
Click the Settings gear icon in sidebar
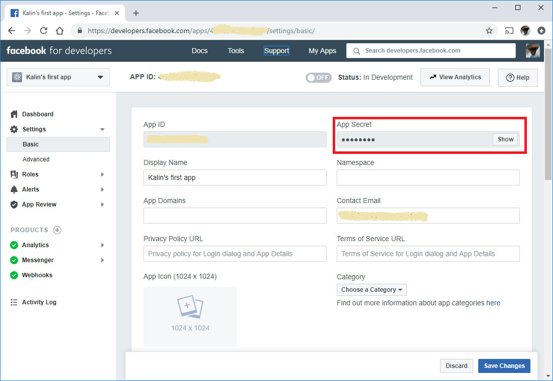tap(14, 129)
